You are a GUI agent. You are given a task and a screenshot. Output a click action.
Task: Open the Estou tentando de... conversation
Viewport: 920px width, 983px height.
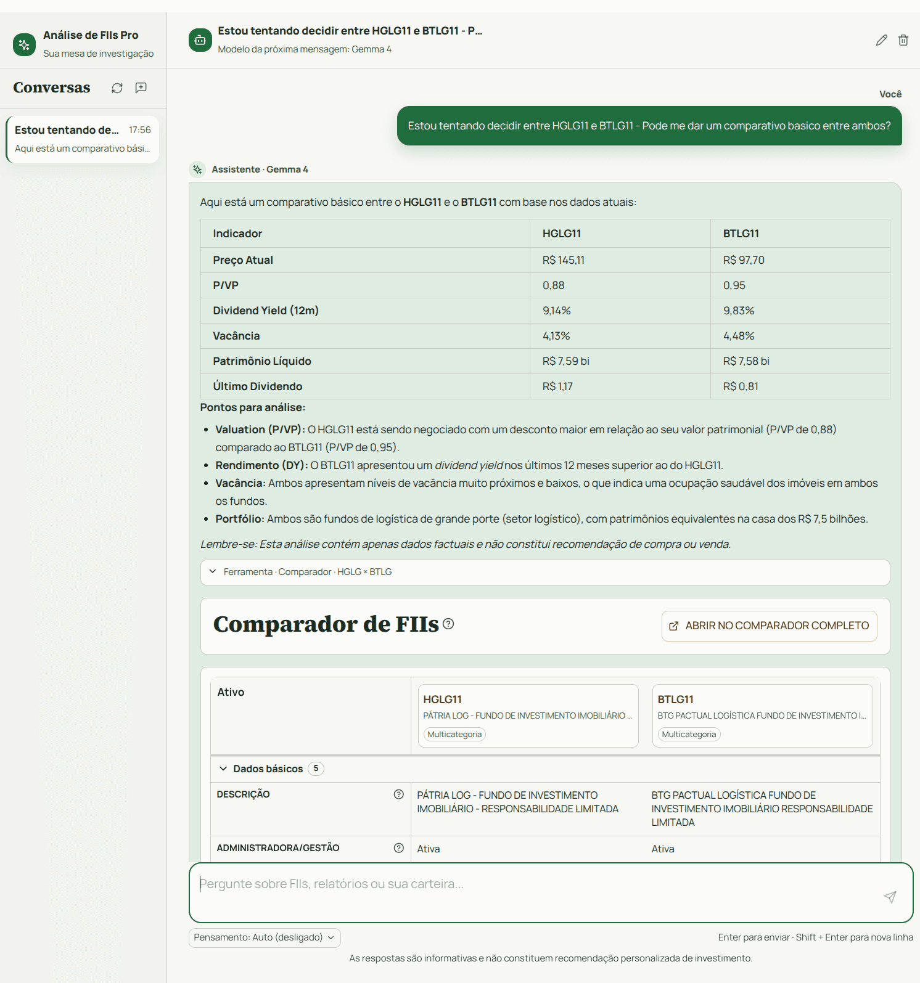click(83, 139)
